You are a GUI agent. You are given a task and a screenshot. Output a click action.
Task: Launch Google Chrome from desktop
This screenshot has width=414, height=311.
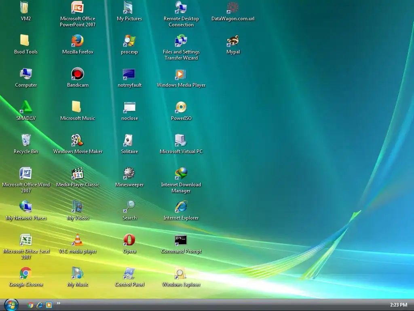[x=25, y=273]
